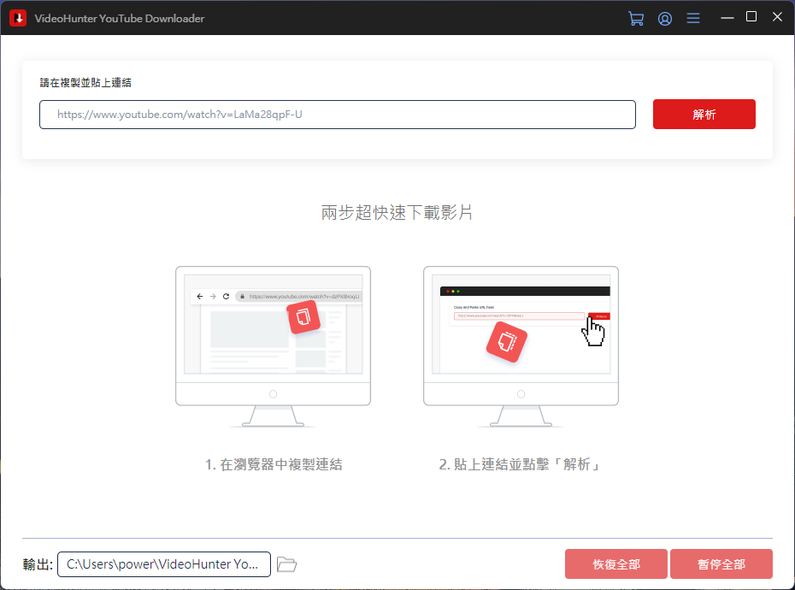The image size is (795, 590).
Task: Click hand pointer cursor in right illustration
Action: (594, 332)
